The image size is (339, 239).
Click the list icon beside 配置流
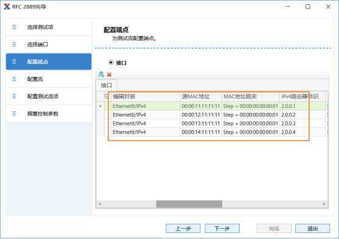[x=14, y=79]
